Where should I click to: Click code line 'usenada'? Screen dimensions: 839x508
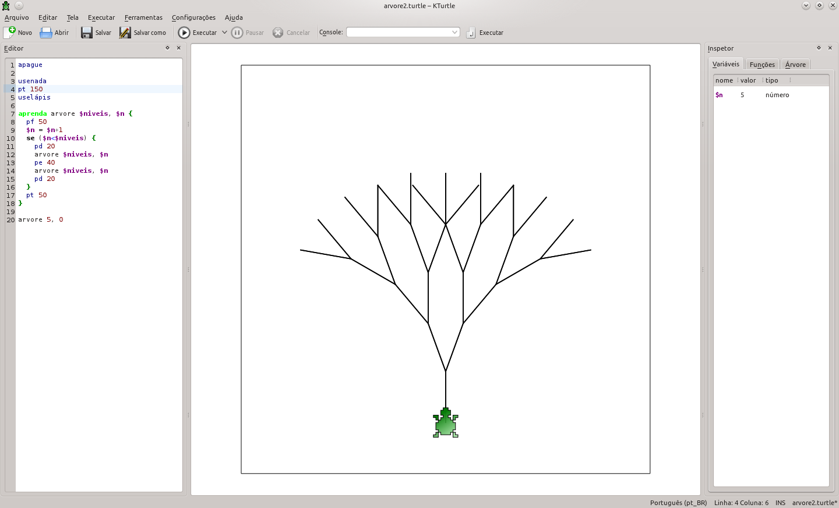point(32,81)
